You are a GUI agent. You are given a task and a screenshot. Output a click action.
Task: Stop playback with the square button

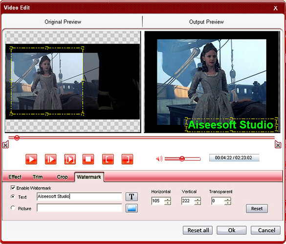coord(88,159)
